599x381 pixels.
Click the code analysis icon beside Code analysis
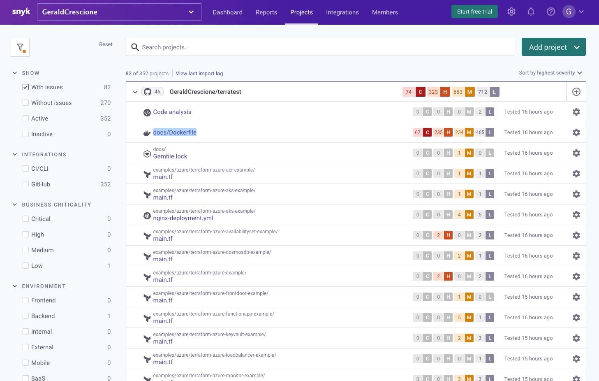[147, 112]
